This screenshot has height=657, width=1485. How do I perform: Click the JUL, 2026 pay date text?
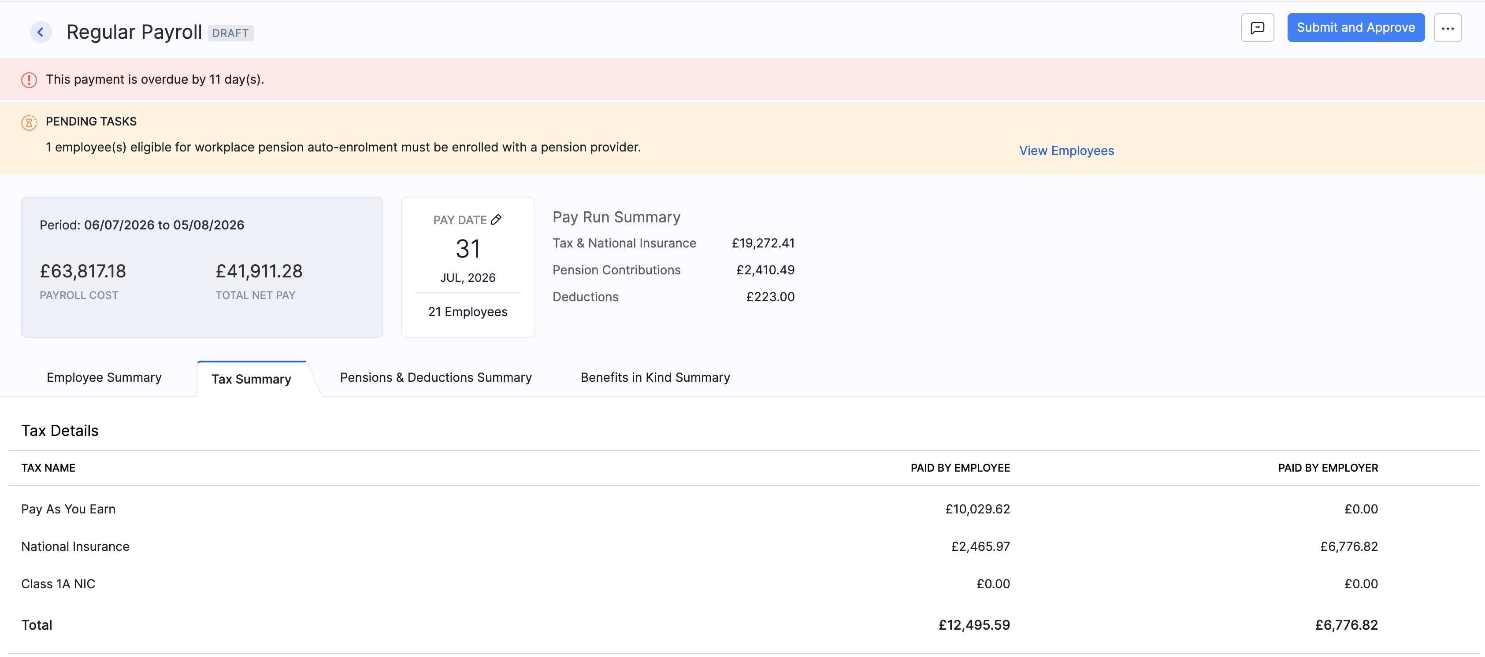468,278
